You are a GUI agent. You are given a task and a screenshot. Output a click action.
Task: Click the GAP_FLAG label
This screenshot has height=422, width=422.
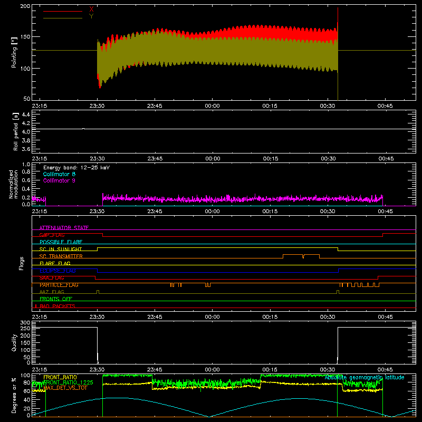pos(52,235)
